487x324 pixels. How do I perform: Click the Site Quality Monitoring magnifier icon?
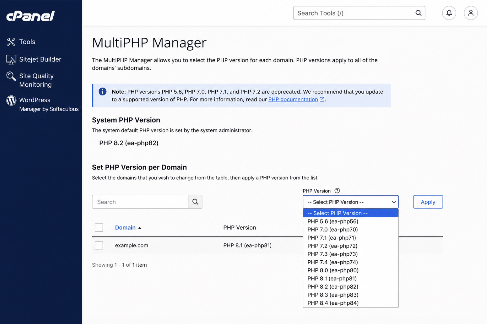tap(11, 76)
